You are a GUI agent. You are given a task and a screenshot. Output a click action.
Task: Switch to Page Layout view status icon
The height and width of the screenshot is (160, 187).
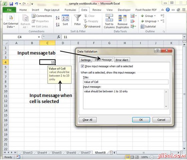(x=132, y=157)
